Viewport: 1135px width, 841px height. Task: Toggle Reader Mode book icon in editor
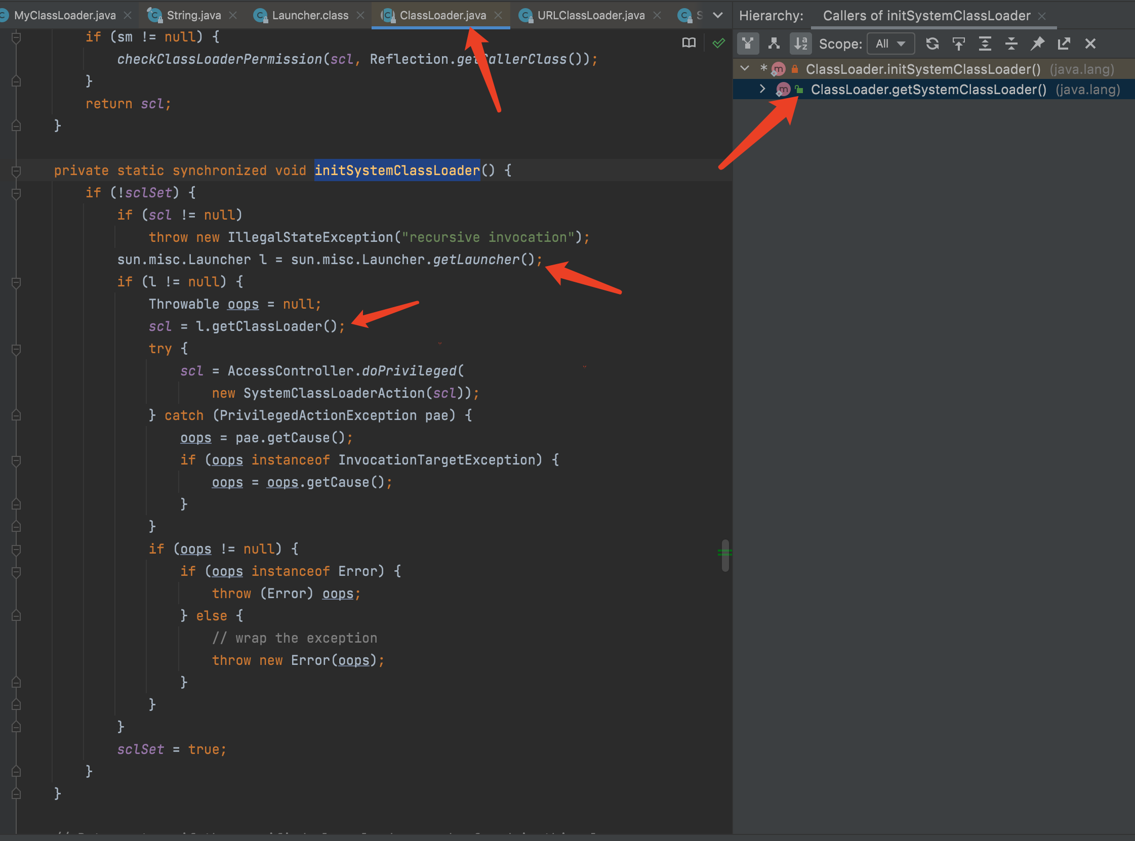click(688, 43)
